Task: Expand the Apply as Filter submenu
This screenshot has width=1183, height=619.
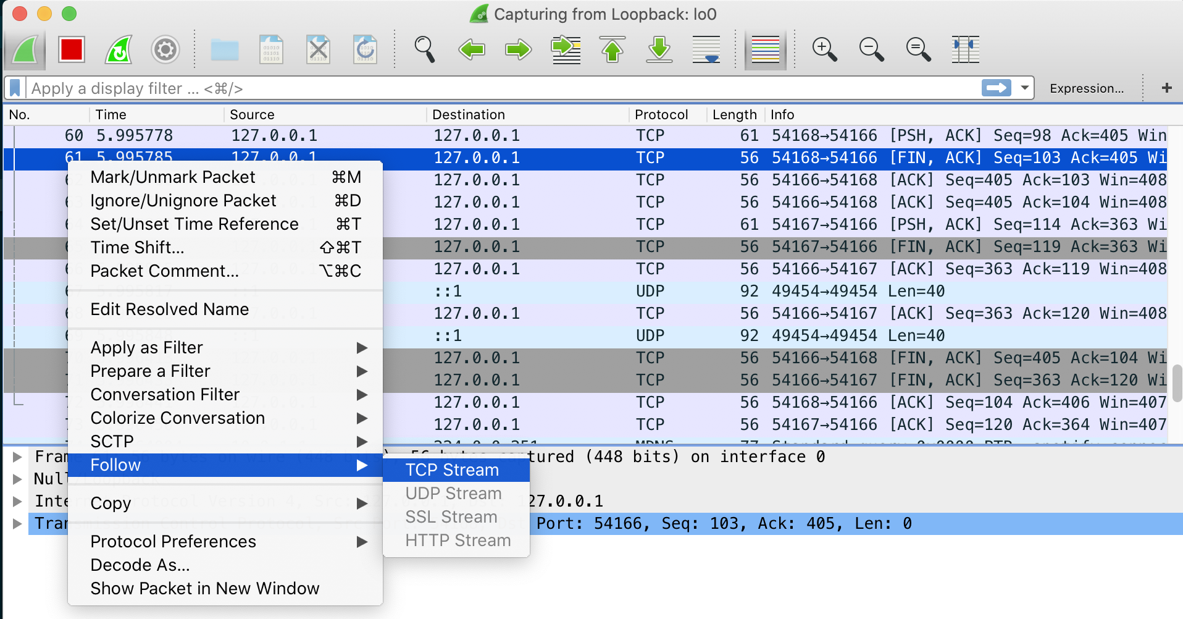Action: 225,348
